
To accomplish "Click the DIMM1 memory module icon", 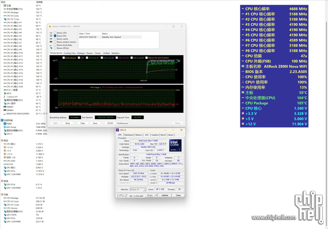I will (x=5, y=107).
